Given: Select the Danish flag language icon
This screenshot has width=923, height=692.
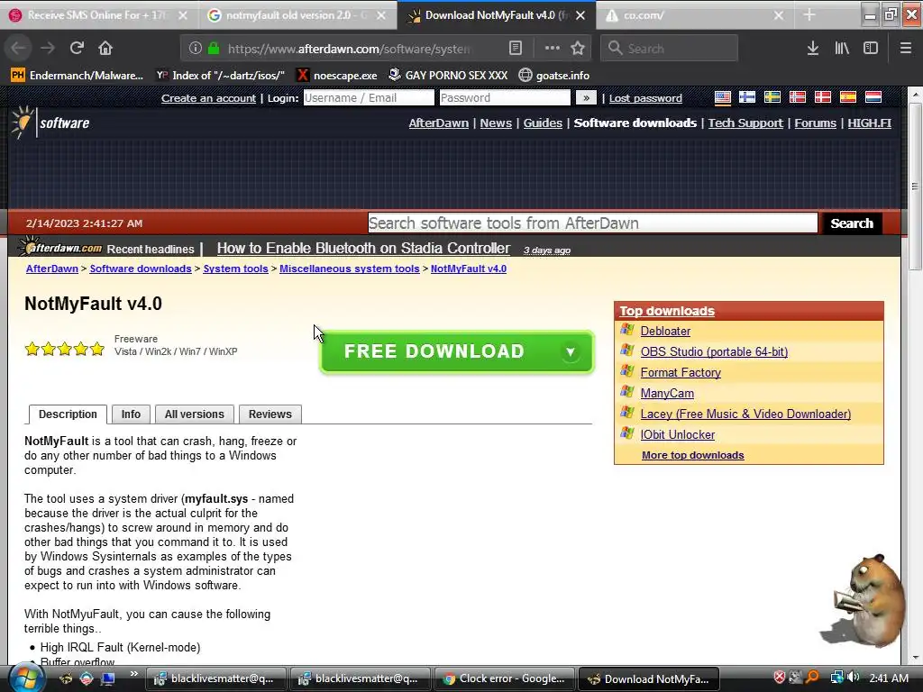Looking at the screenshot, I should [823, 97].
